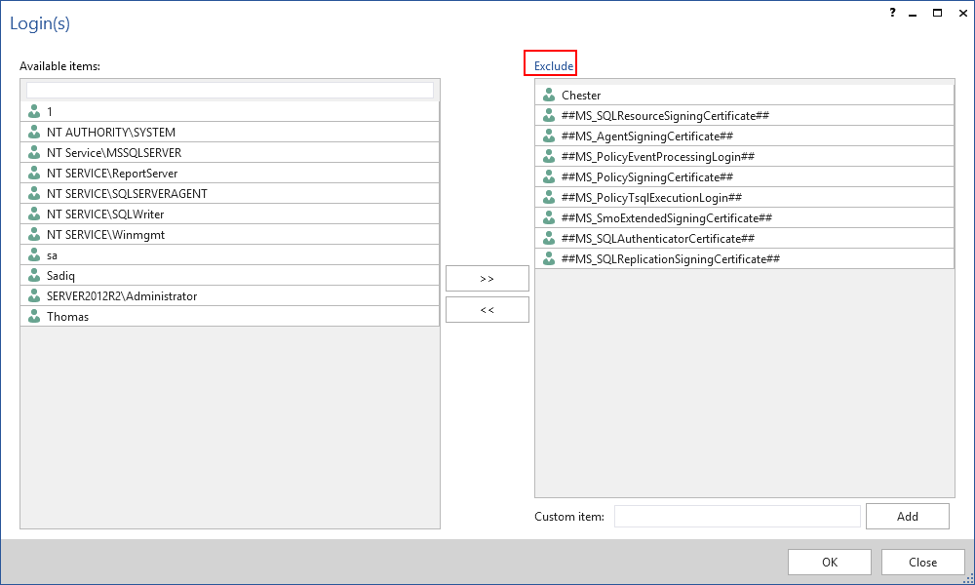Click the icon beside ##MS_PolicyTsqlExecutionLogin##
The height and width of the screenshot is (585, 975).
[548, 197]
